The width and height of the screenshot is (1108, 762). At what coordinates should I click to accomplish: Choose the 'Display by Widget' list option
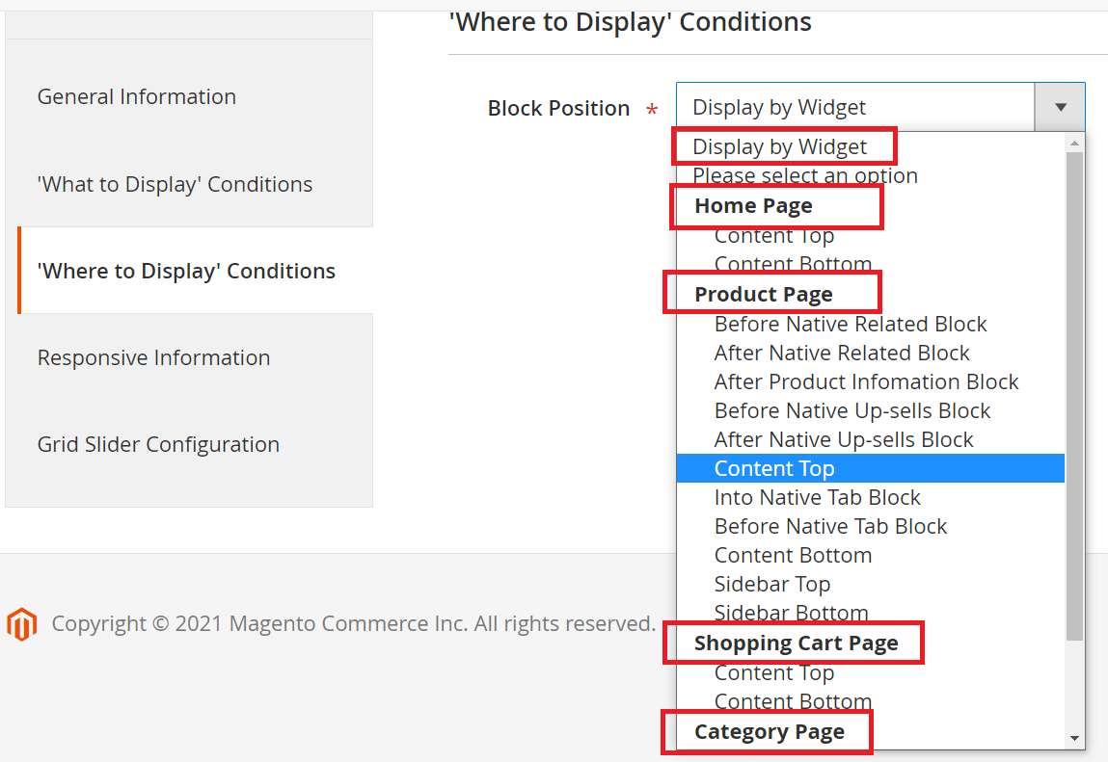[779, 146]
